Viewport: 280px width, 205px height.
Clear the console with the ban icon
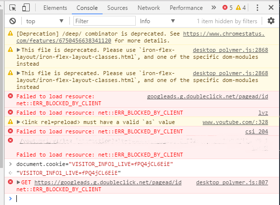tap(13, 21)
